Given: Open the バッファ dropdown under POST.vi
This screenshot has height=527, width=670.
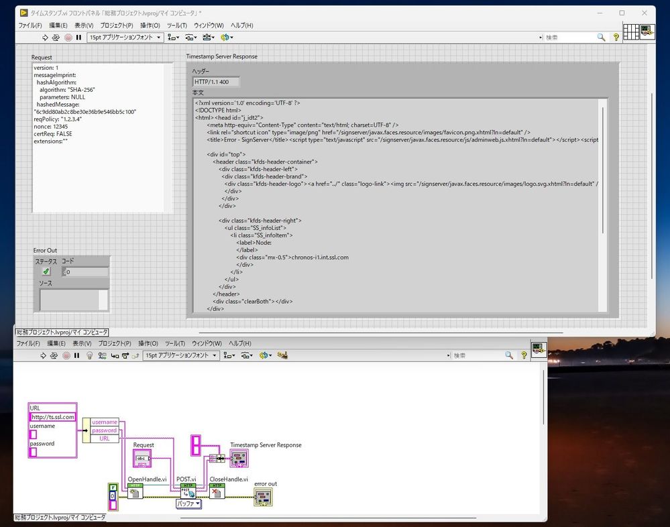Looking at the screenshot, I should click(189, 504).
